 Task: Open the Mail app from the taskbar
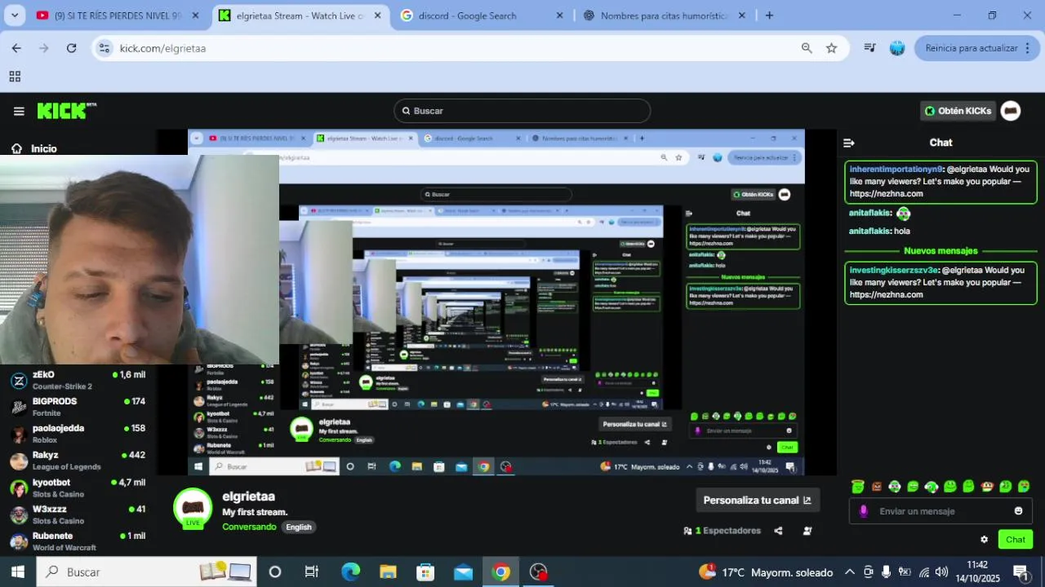[463, 572]
